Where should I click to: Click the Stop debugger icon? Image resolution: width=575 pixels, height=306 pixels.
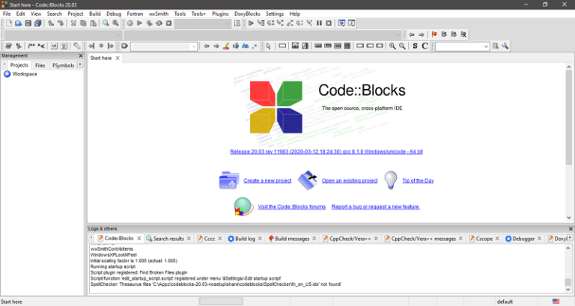[x=329, y=23]
